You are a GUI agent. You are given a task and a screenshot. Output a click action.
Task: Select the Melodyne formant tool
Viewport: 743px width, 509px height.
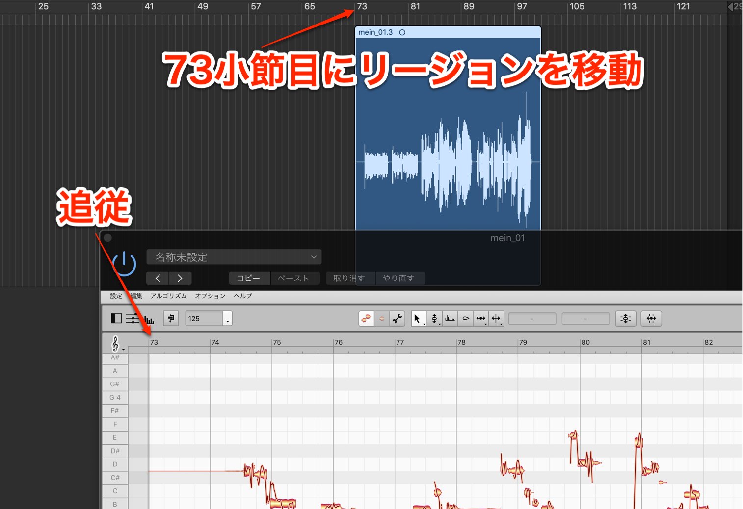pos(466,318)
